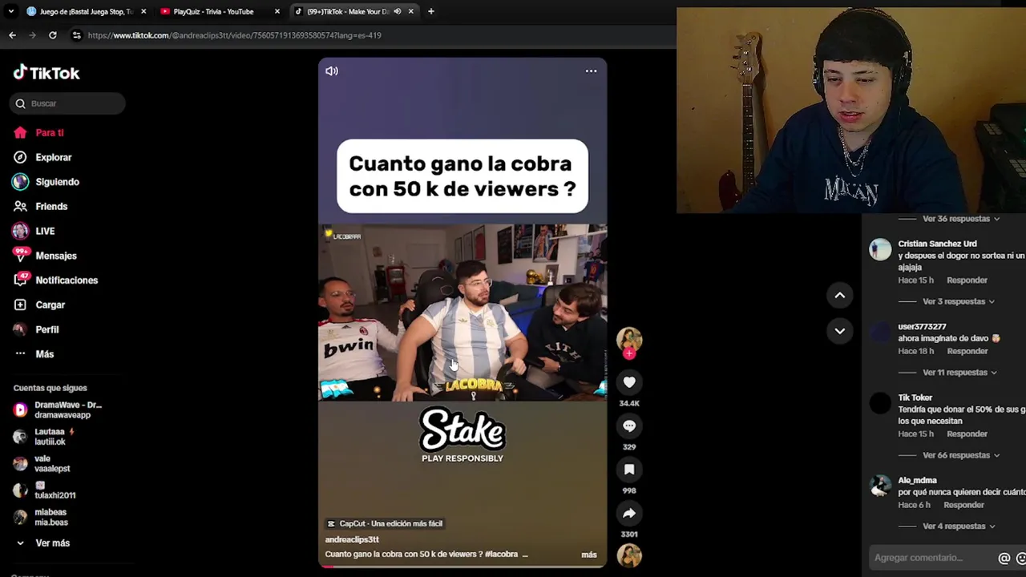Reply to user3773277's comment

tap(967, 351)
